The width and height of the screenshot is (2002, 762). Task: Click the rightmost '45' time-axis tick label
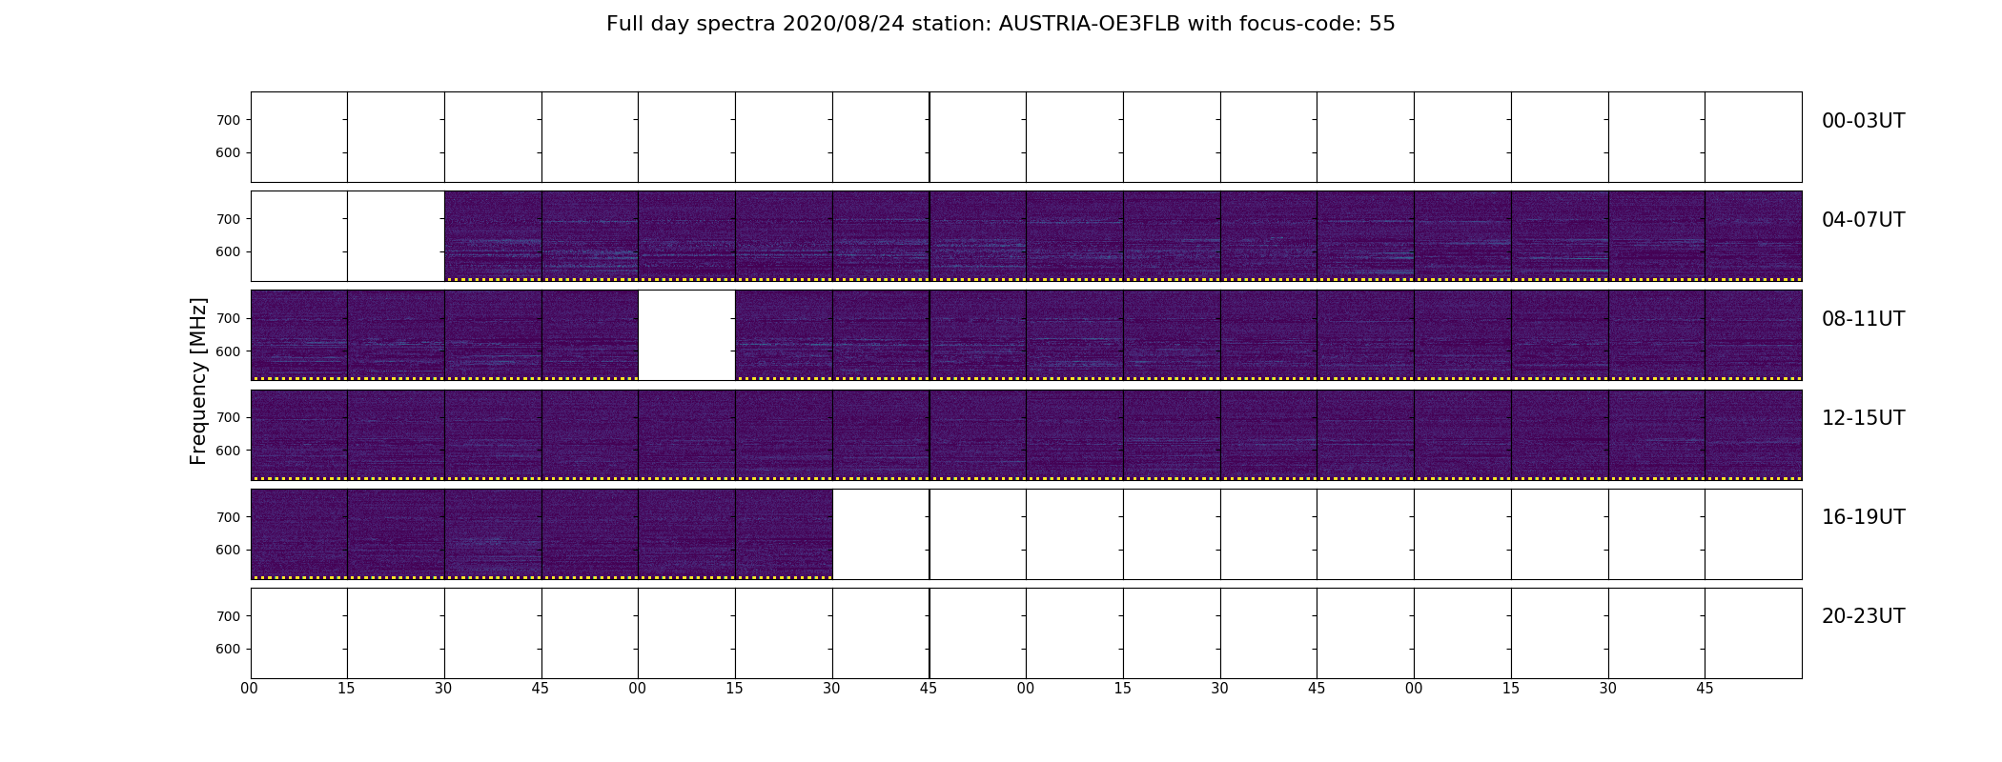pos(1705,689)
